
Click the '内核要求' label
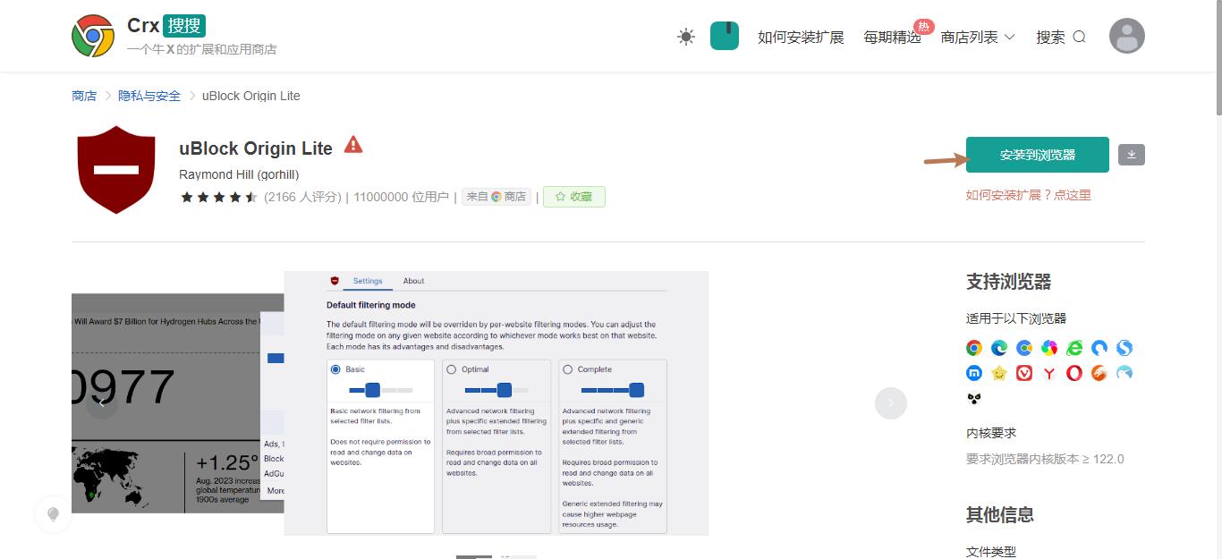pos(991,433)
